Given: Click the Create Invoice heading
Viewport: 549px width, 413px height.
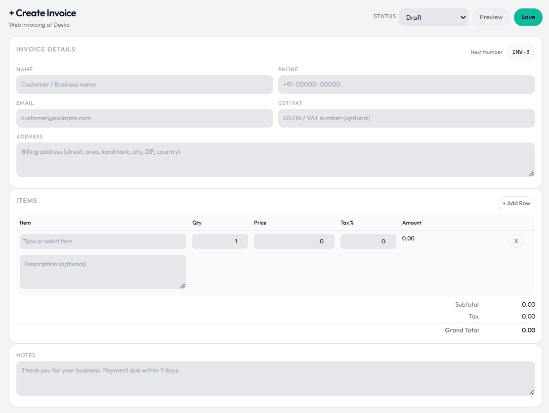Looking at the screenshot, I should 43,13.
